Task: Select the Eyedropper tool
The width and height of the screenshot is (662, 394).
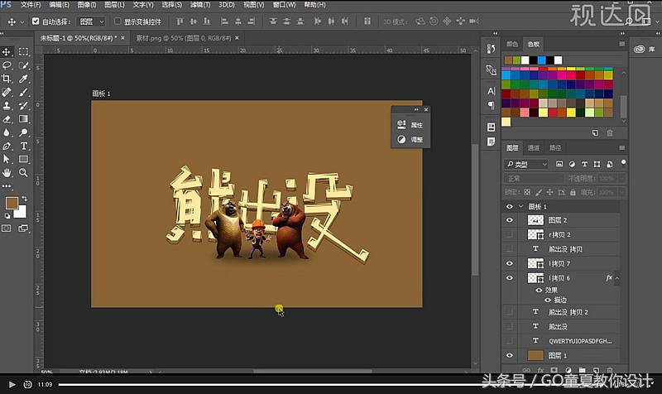Action: tap(23, 79)
